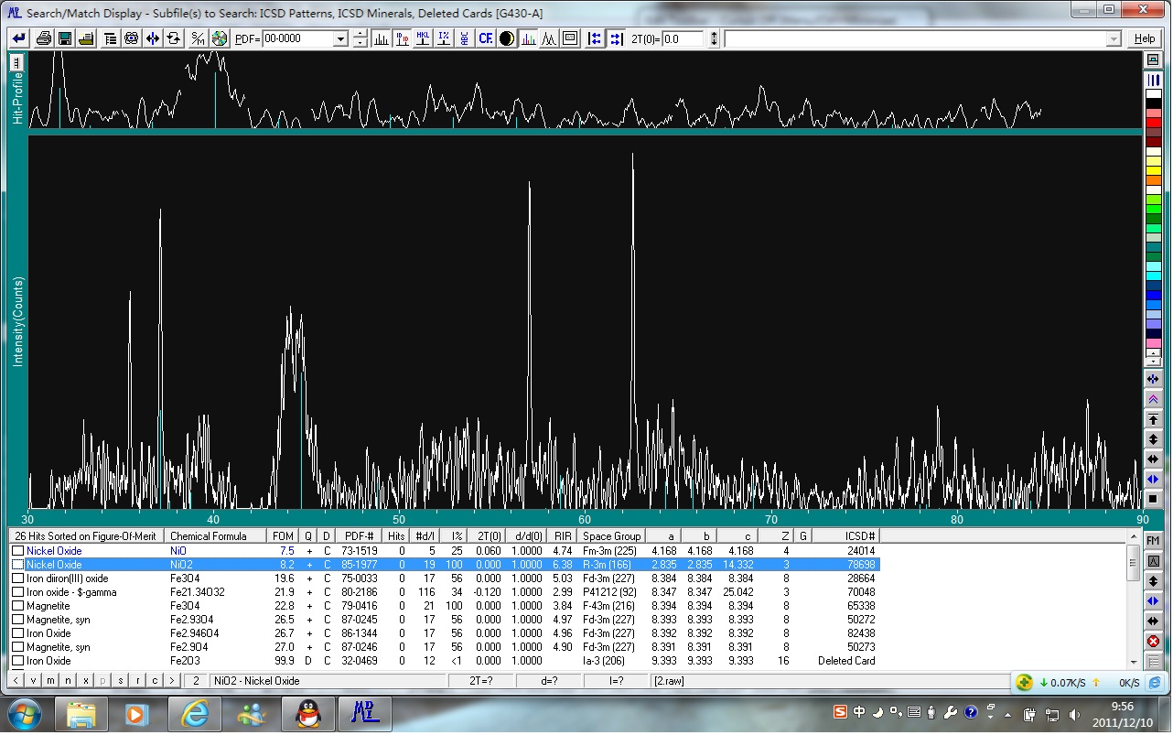Click the print icon in the toolbar
Image resolution: width=1173 pixels, height=735 pixels.
43,38
